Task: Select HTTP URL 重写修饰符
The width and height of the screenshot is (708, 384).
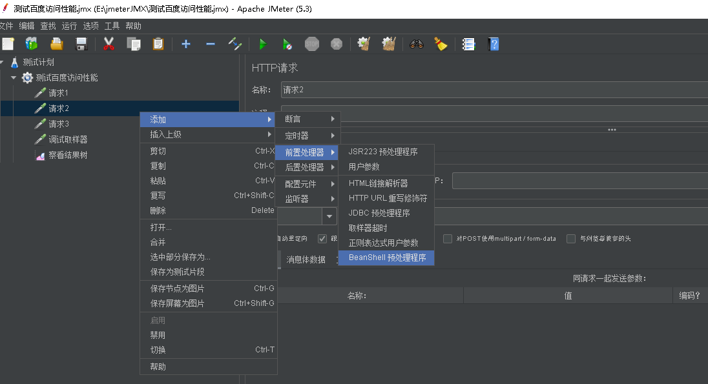Action: 386,199
